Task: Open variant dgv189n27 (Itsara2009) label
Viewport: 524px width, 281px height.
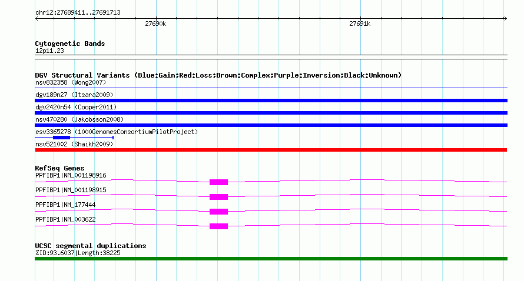Action: pyautogui.click(x=74, y=95)
